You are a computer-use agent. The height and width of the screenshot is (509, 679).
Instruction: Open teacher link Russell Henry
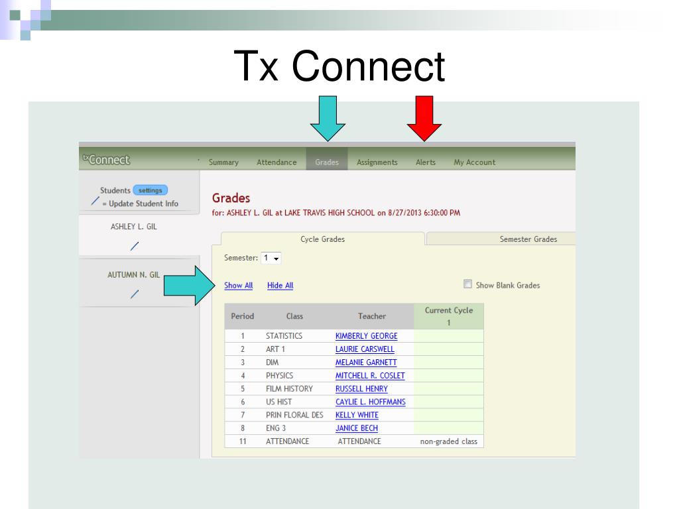pos(361,388)
